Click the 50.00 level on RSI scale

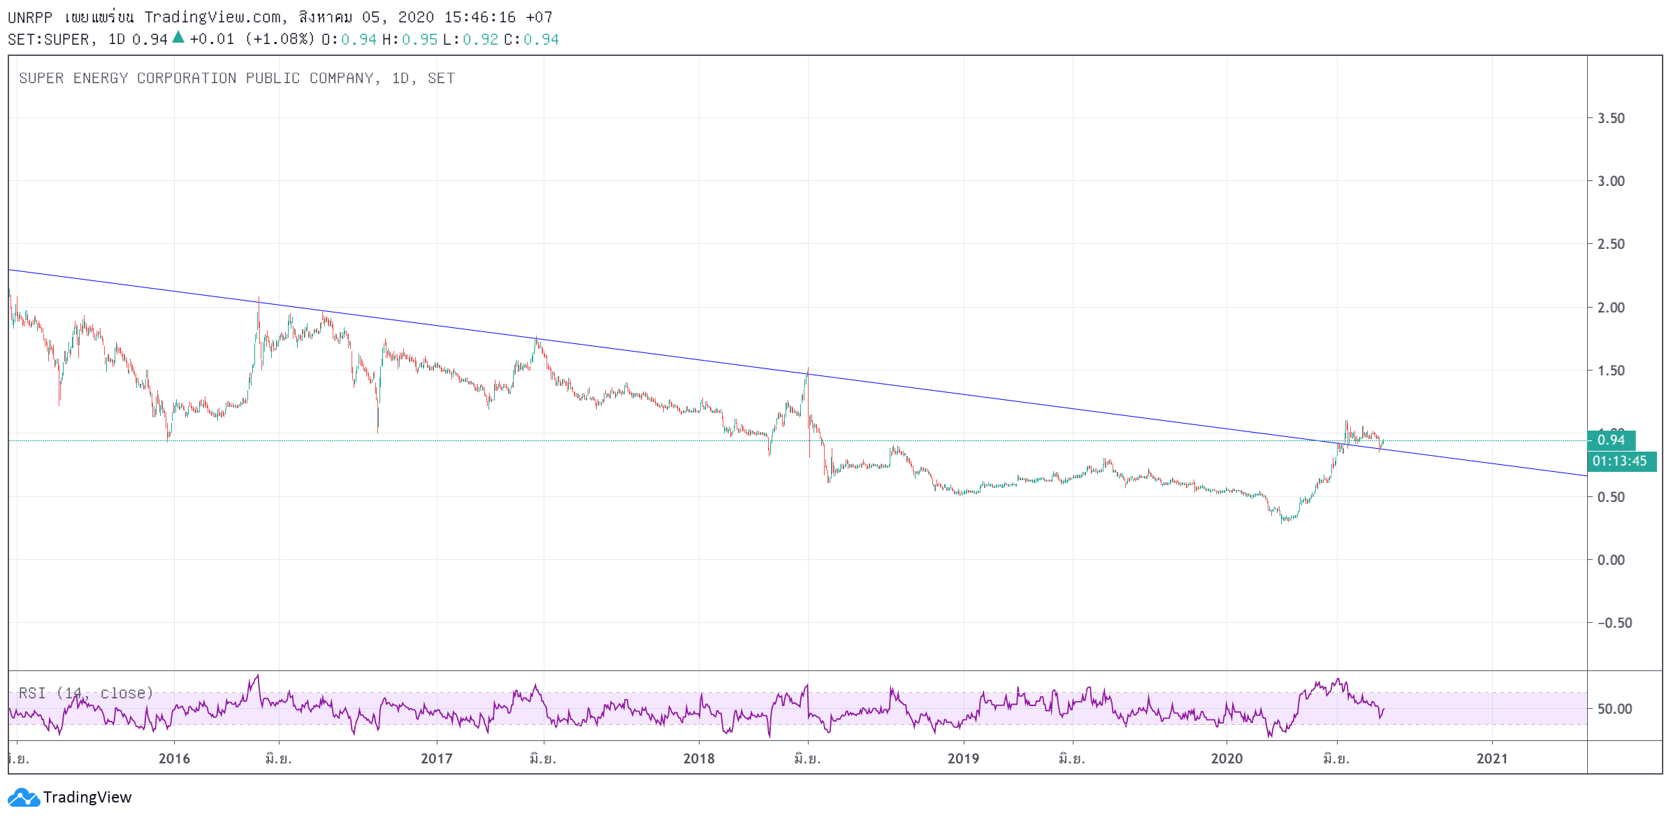pyautogui.click(x=1614, y=709)
